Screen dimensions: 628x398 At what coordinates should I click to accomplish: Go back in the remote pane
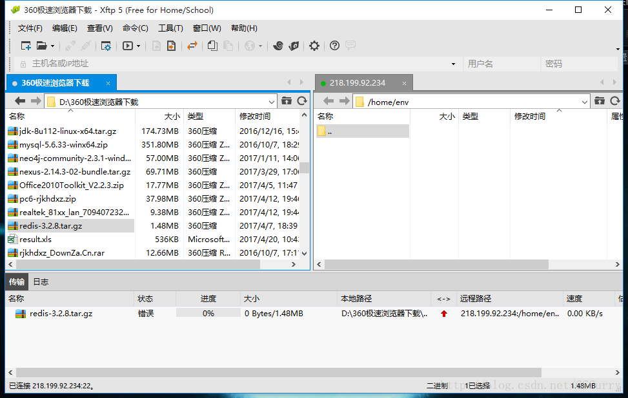(x=329, y=101)
